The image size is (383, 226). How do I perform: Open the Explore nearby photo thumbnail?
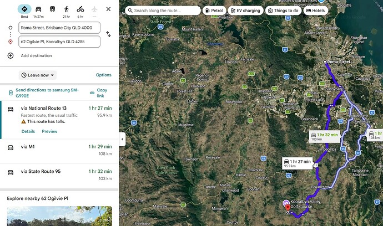click(59, 216)
